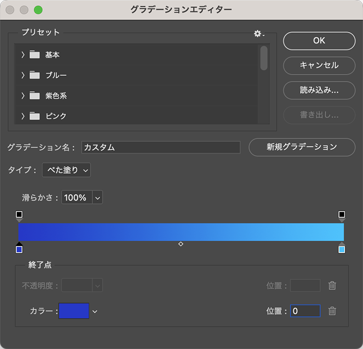363x349 pixels.
Task: Open the presets gear settings menu
Action: click(x=259, y=34)
